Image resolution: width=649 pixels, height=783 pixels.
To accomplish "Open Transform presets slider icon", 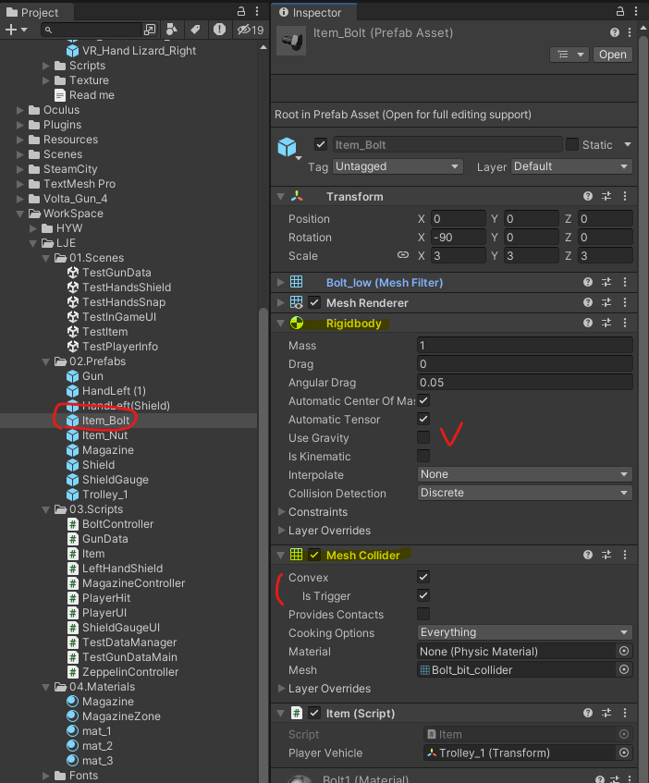I will [x=606, y=196].
